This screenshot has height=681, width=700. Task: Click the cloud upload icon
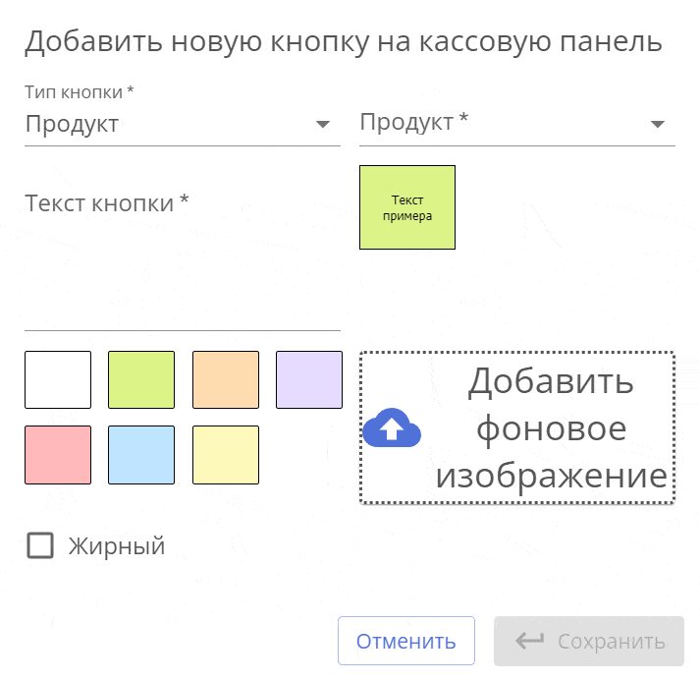(x=392, y=428)
